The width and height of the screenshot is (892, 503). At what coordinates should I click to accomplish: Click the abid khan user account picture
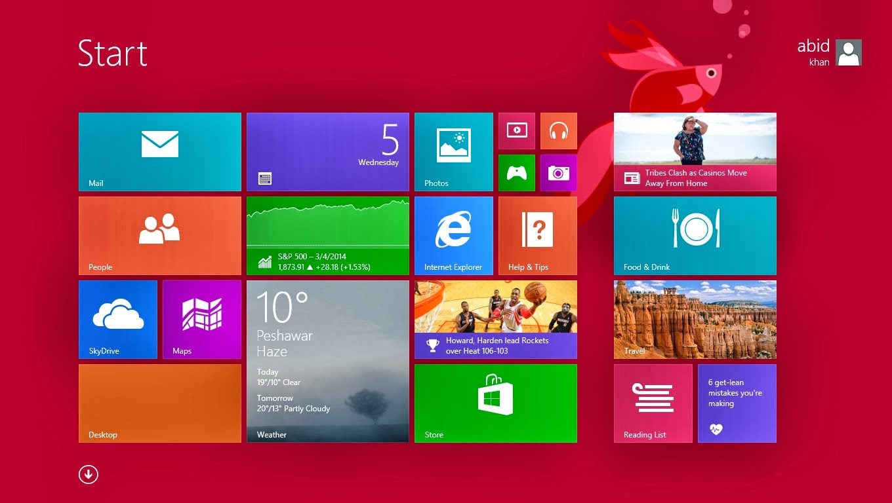coord(849,52)
